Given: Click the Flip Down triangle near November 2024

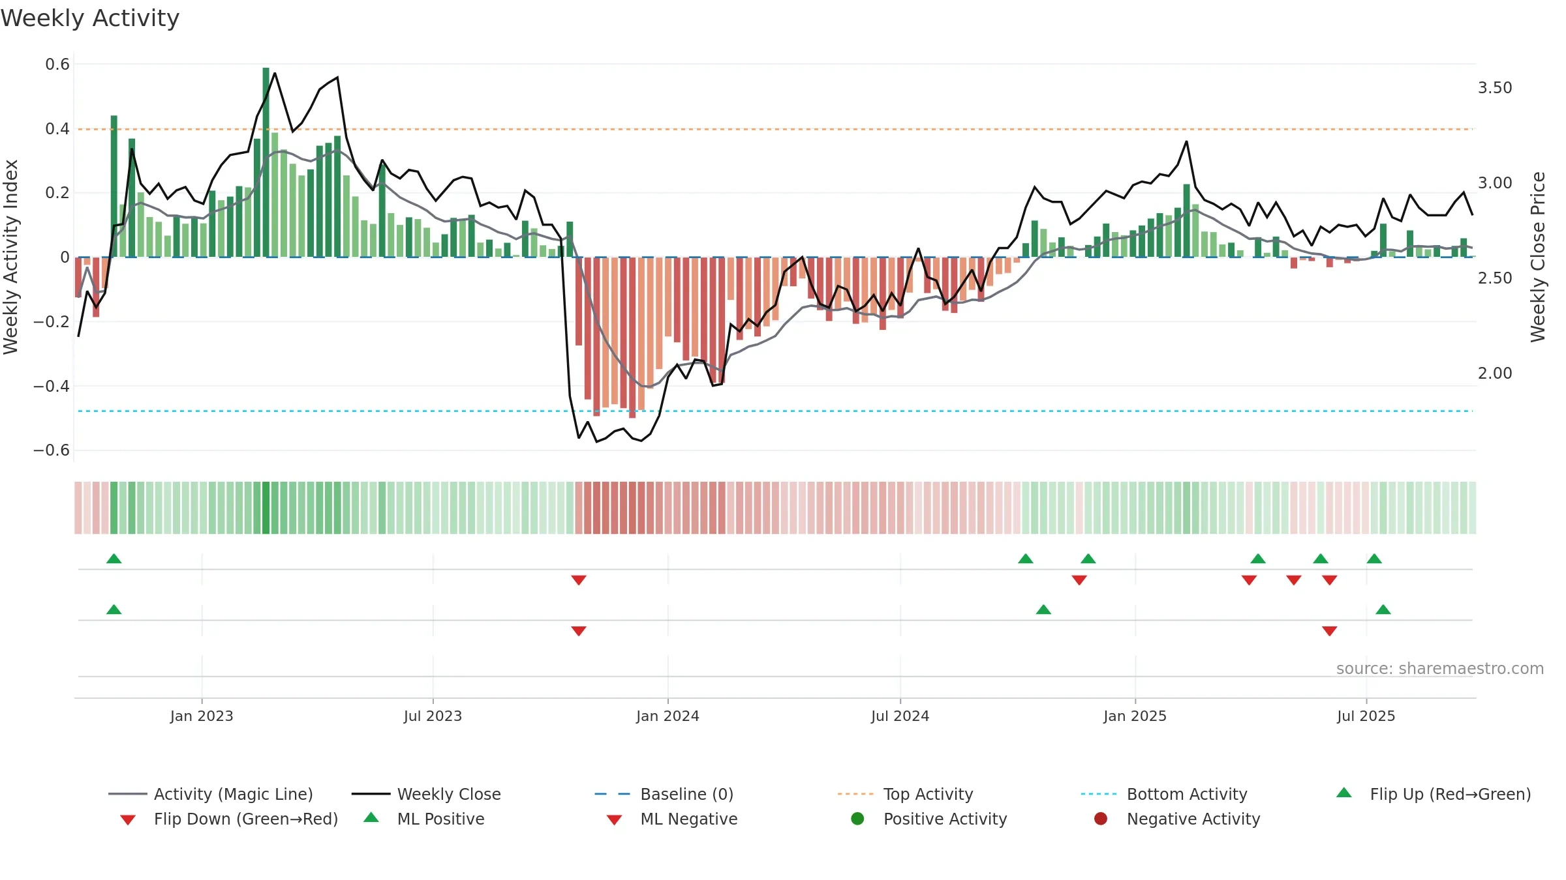Looking at the screenshot, I should pyautogui.click(x=1079, y=580).
